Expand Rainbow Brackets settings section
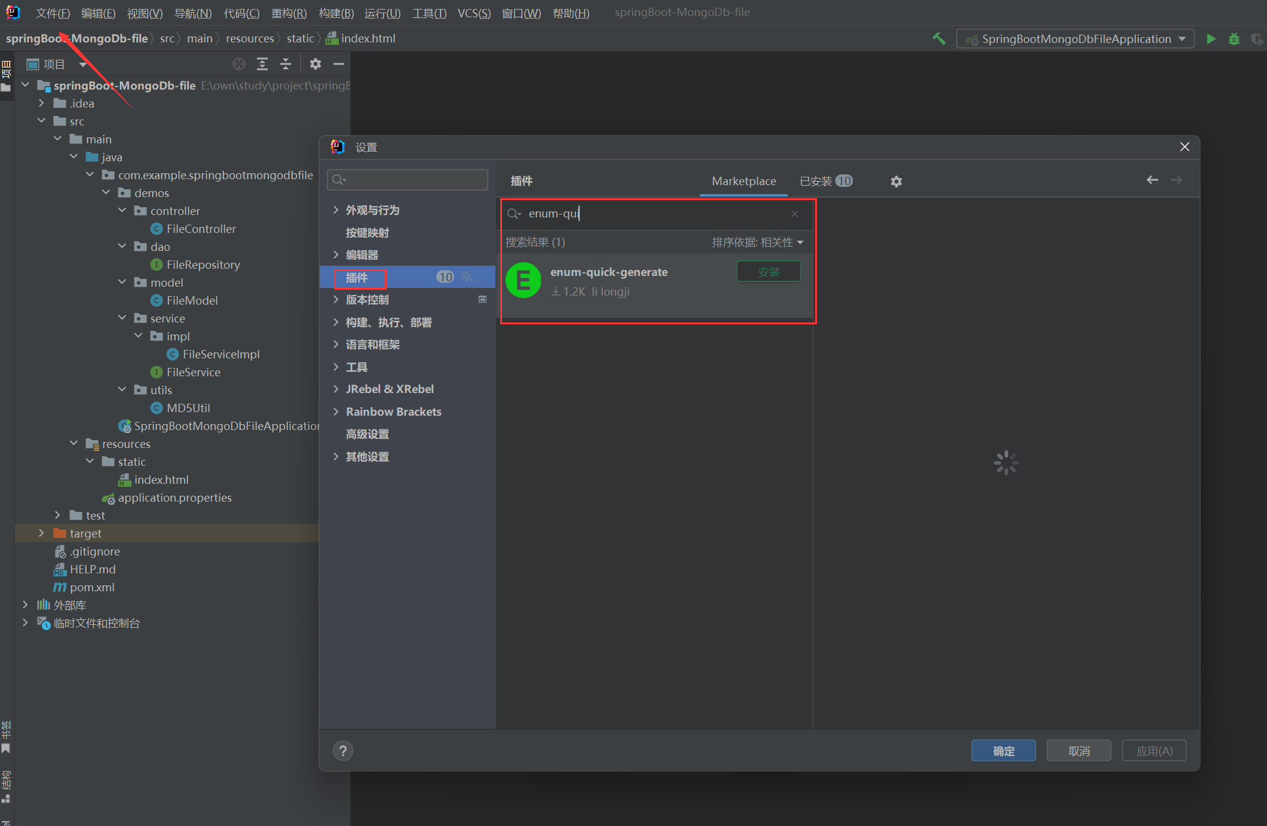Viewport: 1267px width, 826px height. (x=336, y=412)
